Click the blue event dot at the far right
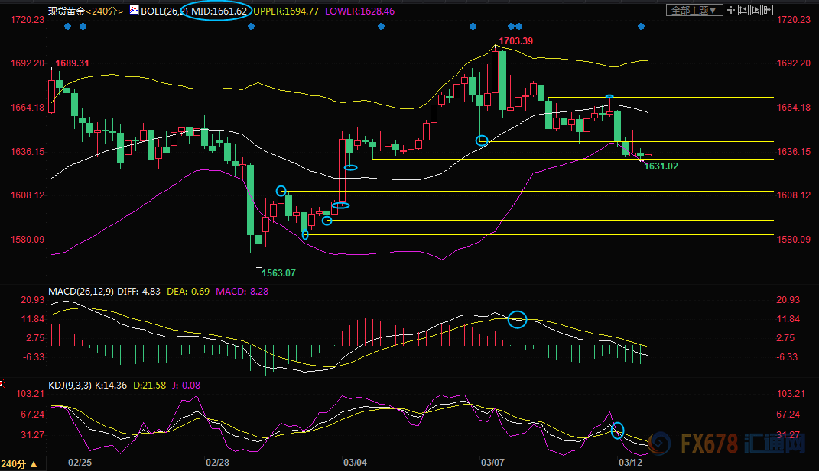 pyautogui.click(x=641, y=27)
